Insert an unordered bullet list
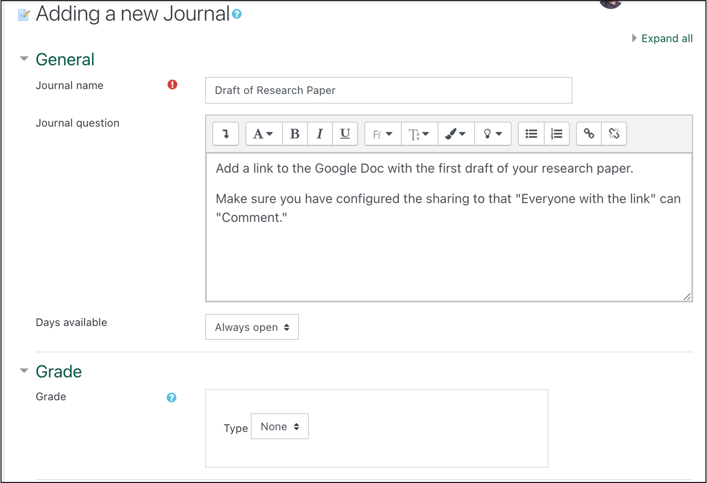Viewport: 707px width, 483px height. 531,134
